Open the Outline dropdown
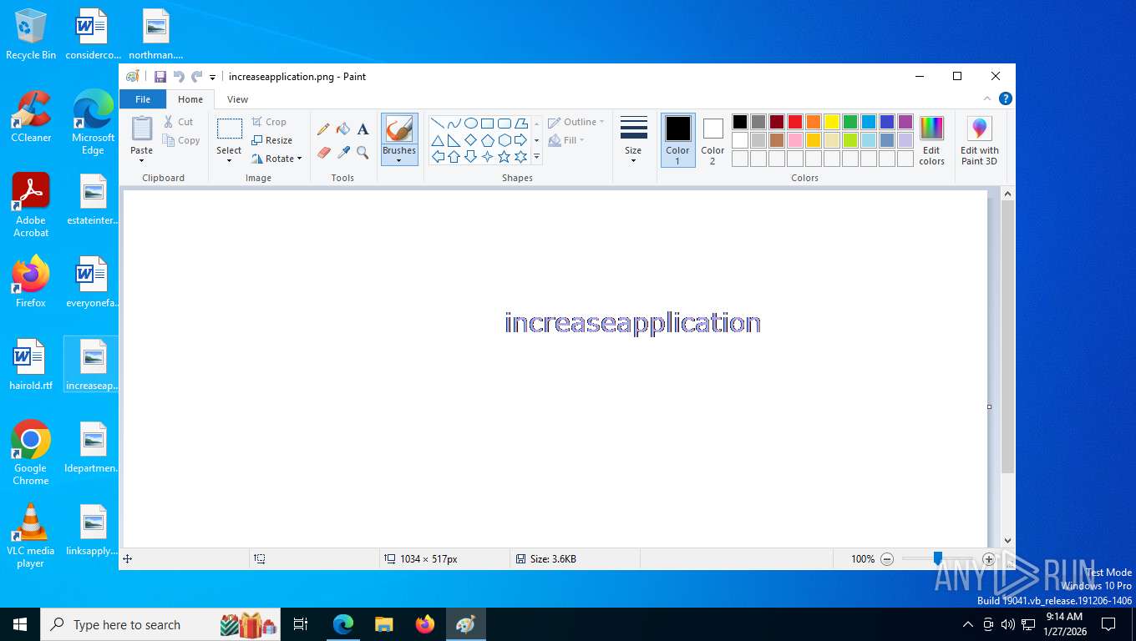 [576, 122]
